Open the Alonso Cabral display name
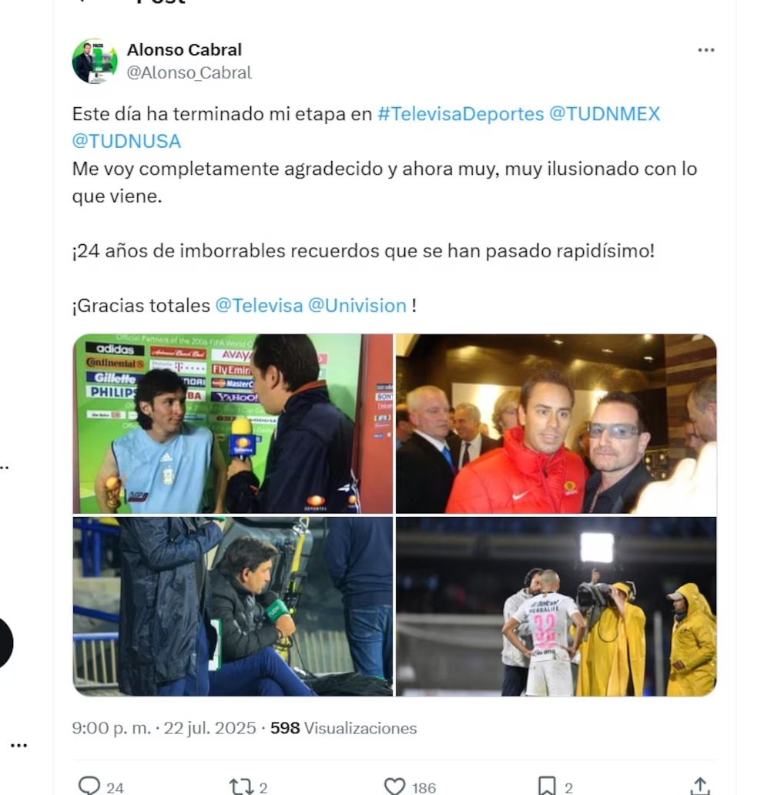 (x=184, y=49)
